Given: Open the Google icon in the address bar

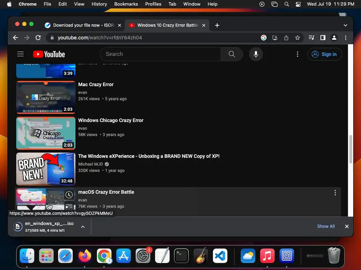Looking at the screenshot, I should 264,38.
